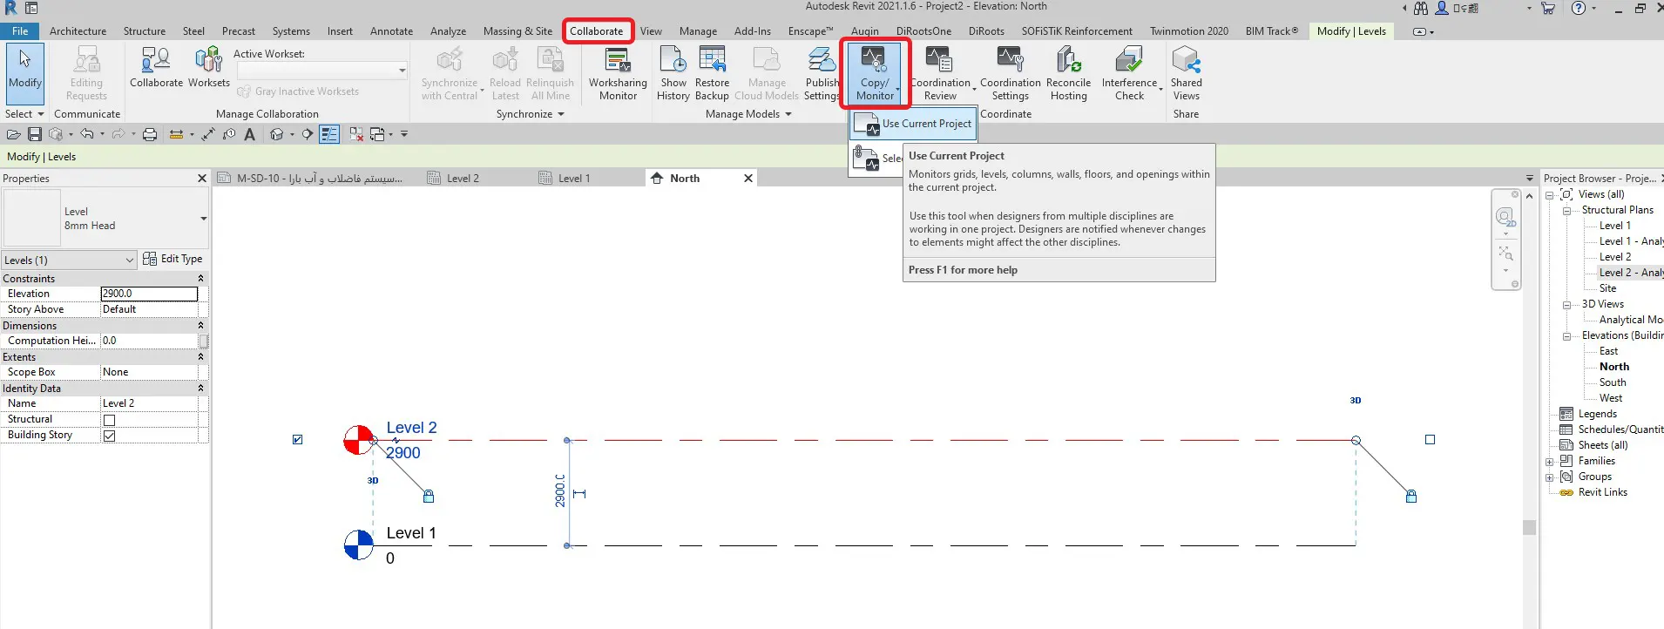Click the Undo arrow icon
The width and height of the screenshot is (1664, 629).
click(86, 134)
